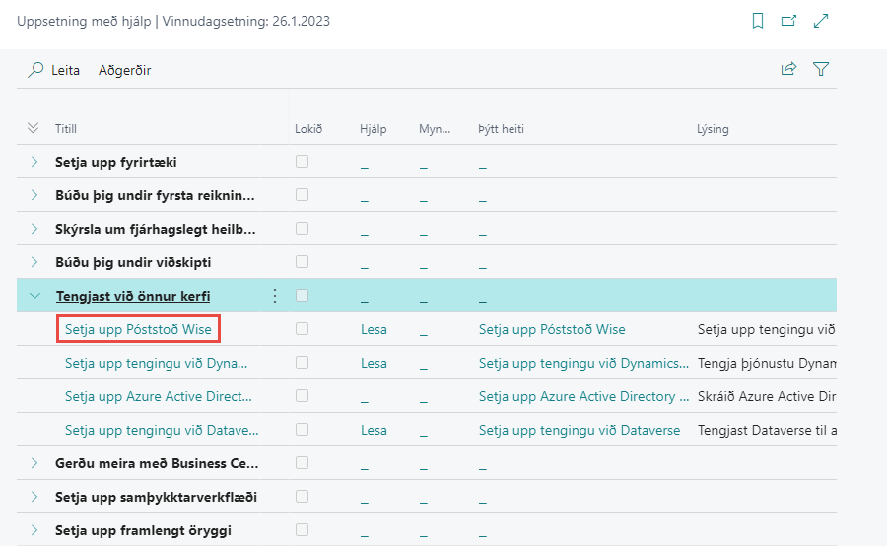887x546 pixels.
Task: Click the Titill column header
Action: tap(66, 129)
